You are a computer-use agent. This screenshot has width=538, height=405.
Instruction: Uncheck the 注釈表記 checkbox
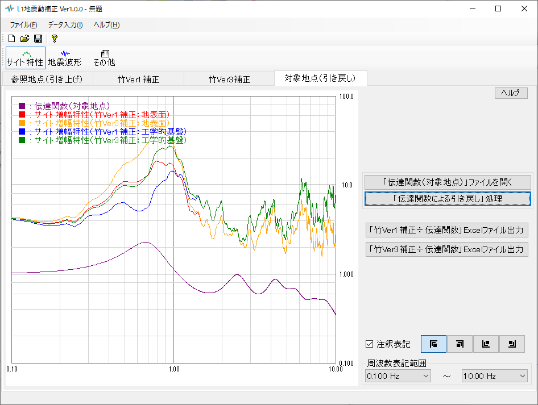[x=369, y=344]
